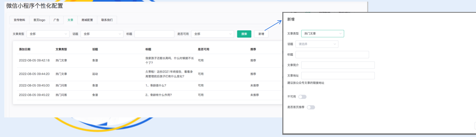
Task: Click the 是否可用 column header
Action: 204,49
